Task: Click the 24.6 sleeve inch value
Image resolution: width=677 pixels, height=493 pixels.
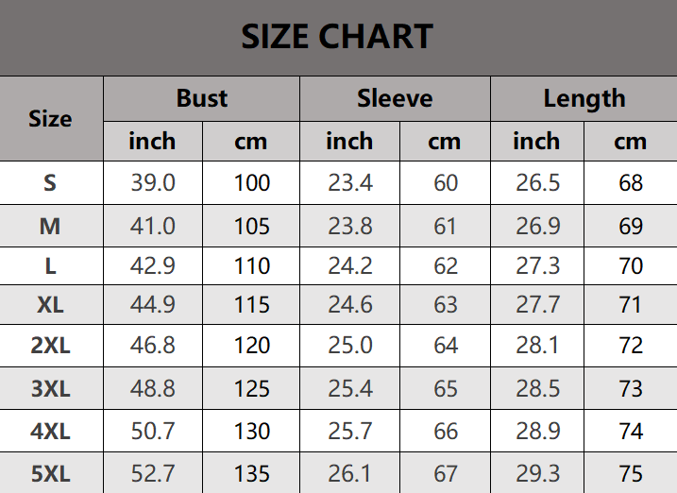Action: 349,305
